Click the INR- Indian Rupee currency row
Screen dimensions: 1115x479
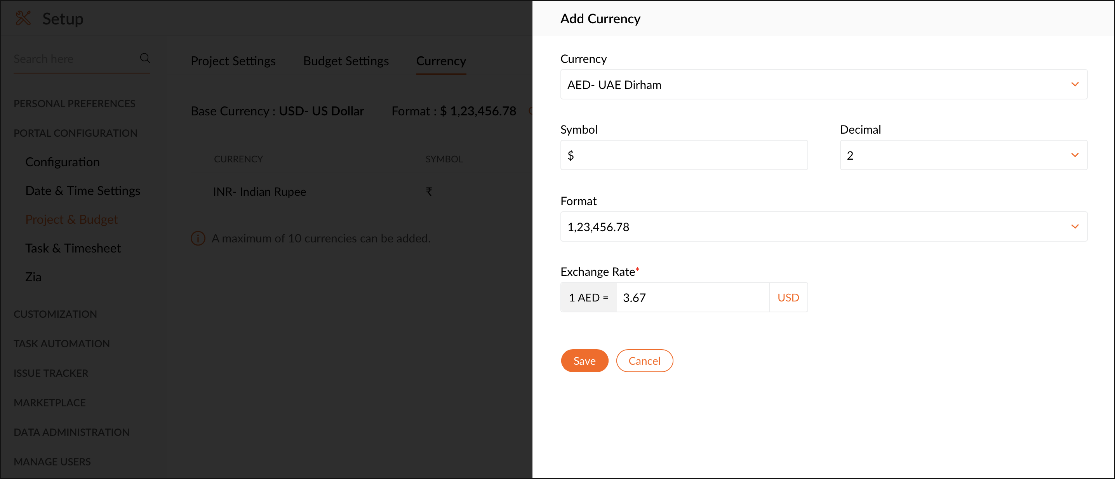362,192
